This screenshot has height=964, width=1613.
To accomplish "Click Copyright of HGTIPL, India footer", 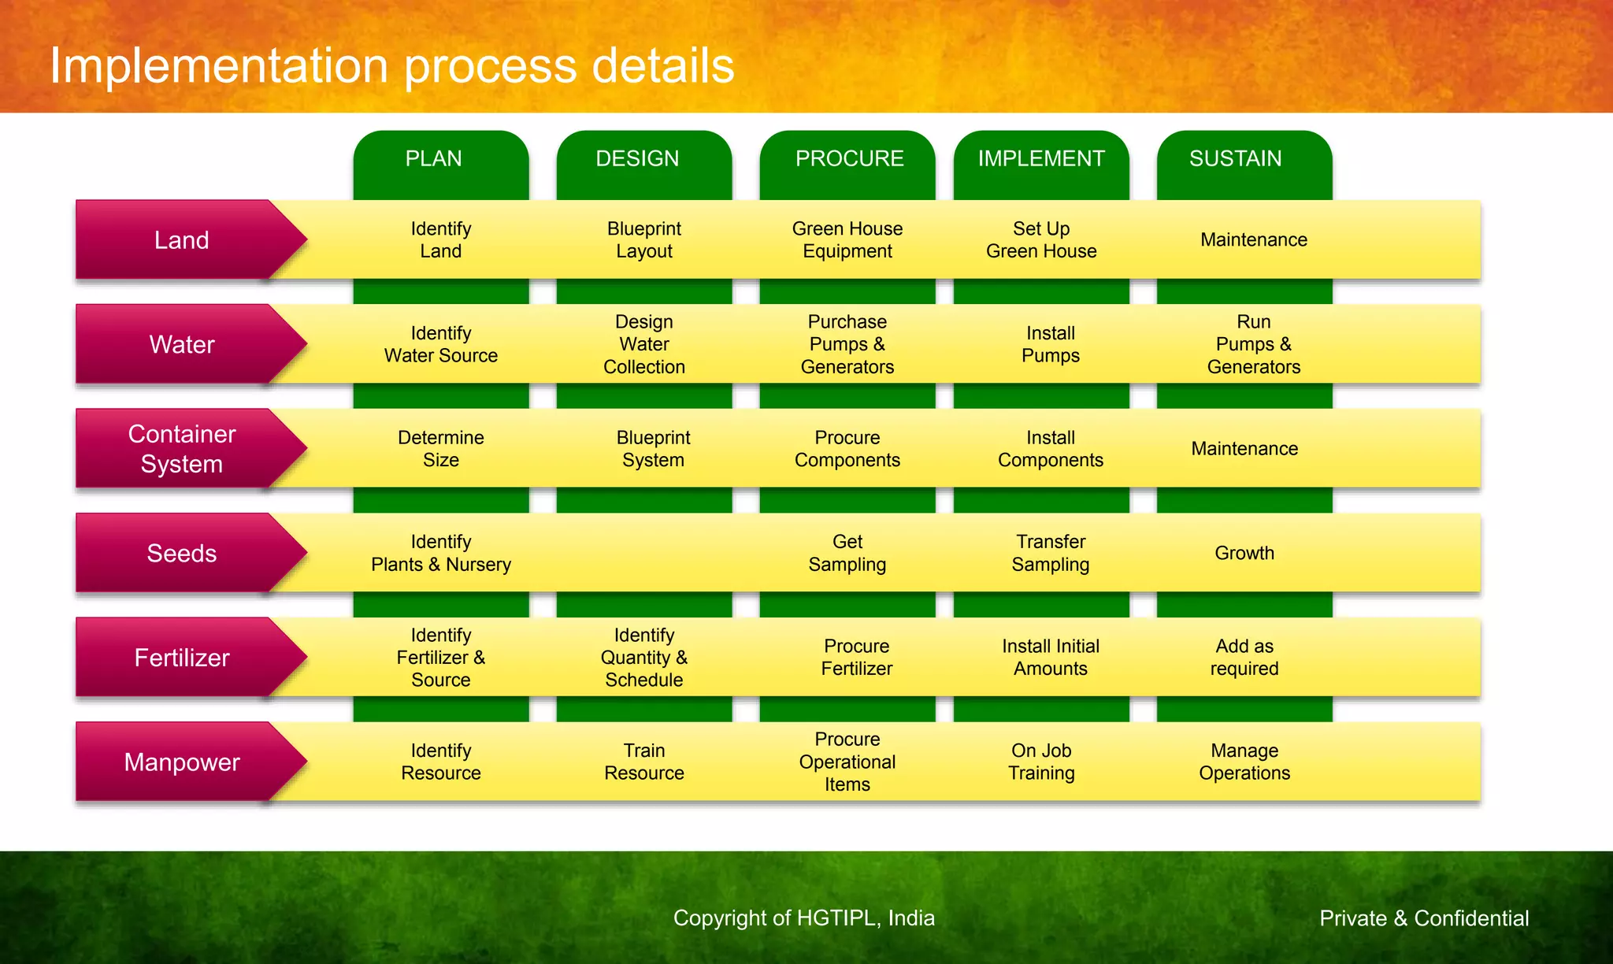I will coord(803,918).
